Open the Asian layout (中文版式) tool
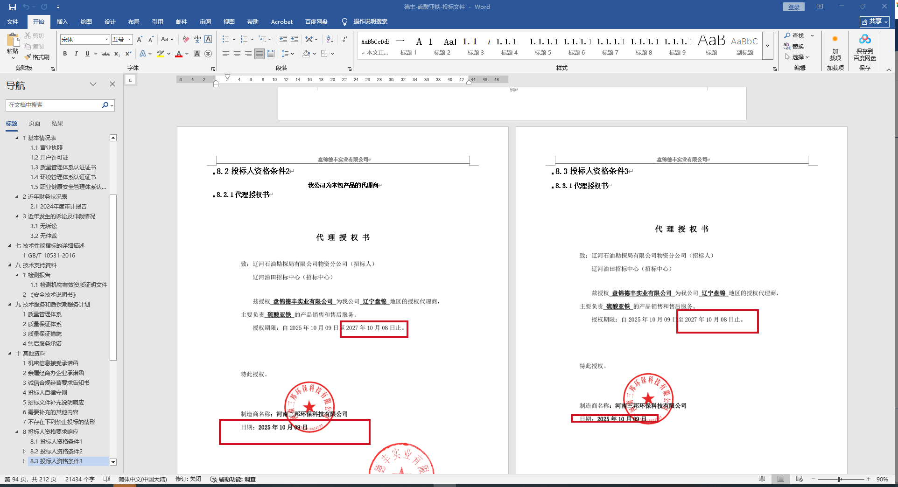The width and height of the screenshot is (898, 487). pyautogui.click(x=309, y=40)
